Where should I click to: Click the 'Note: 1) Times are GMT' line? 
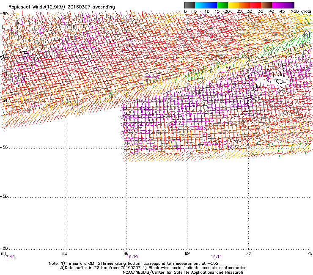pyautogui.click(x=134, y=264)
